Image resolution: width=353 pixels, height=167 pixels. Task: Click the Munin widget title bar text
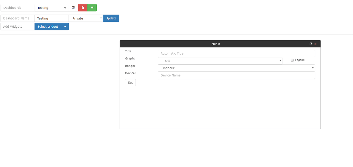pyautogui.click(x=216, y=44)
